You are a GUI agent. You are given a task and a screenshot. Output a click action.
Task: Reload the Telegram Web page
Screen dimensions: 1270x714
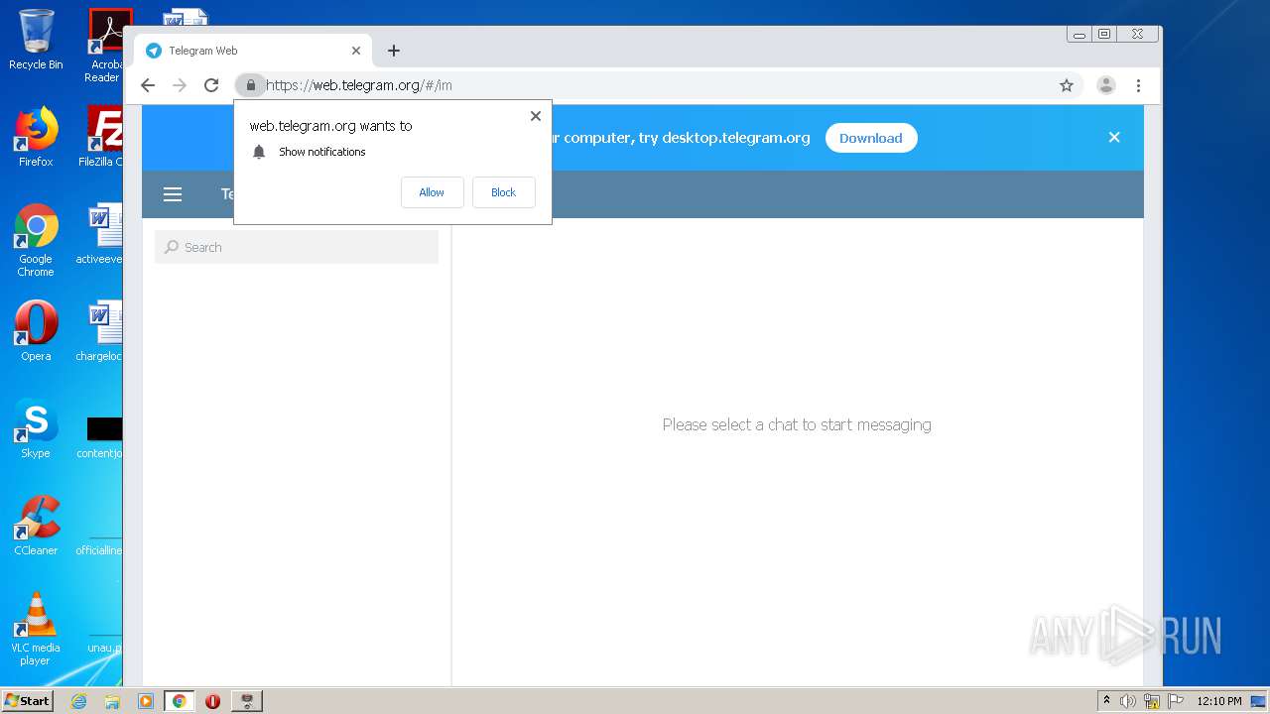[x=211, y=85]
